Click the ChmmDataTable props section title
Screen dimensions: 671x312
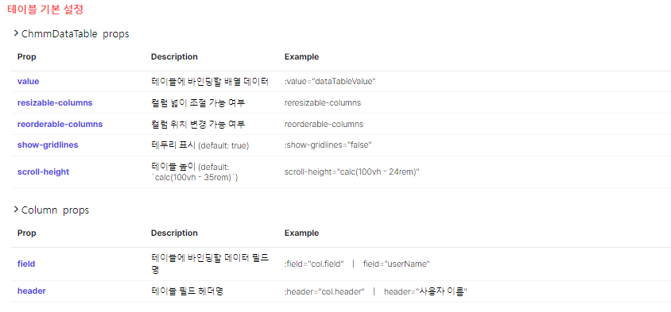75,34
